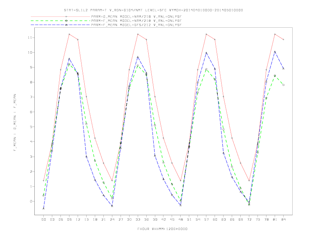The height and width of the screenshot is (239, 309).
Task: Click x-axis tick label 09
Action: coord(69,219)
